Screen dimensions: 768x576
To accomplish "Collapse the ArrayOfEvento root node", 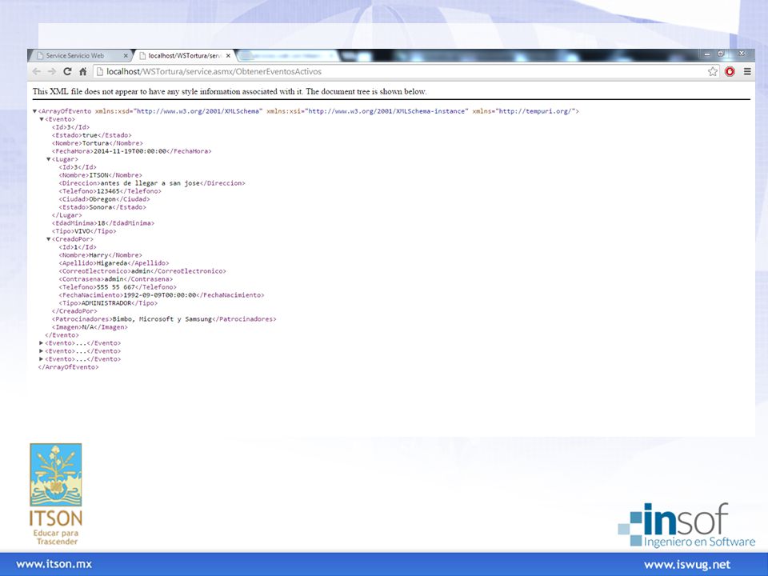I will pos(34,111).
